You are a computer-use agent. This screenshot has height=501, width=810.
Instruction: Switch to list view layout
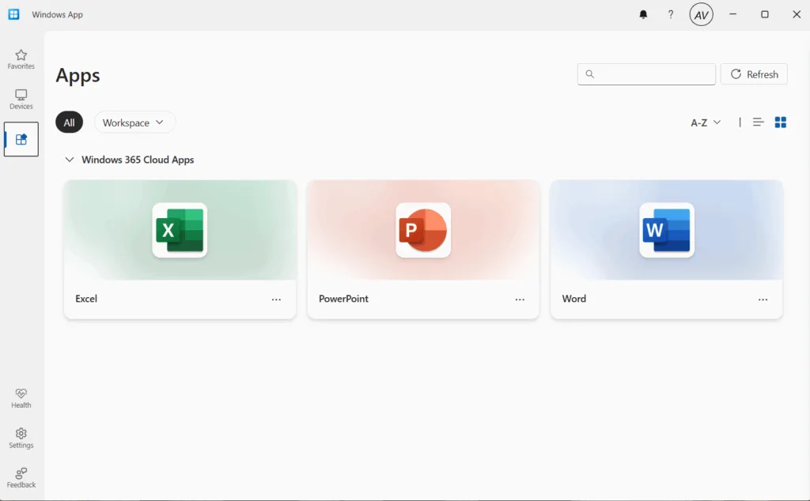[758, 122]
